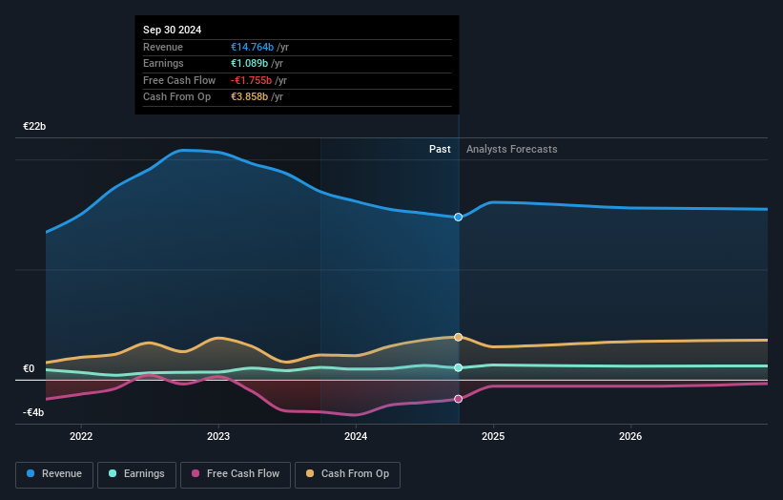Click the 2022 x-axis label

pos(81,436)
